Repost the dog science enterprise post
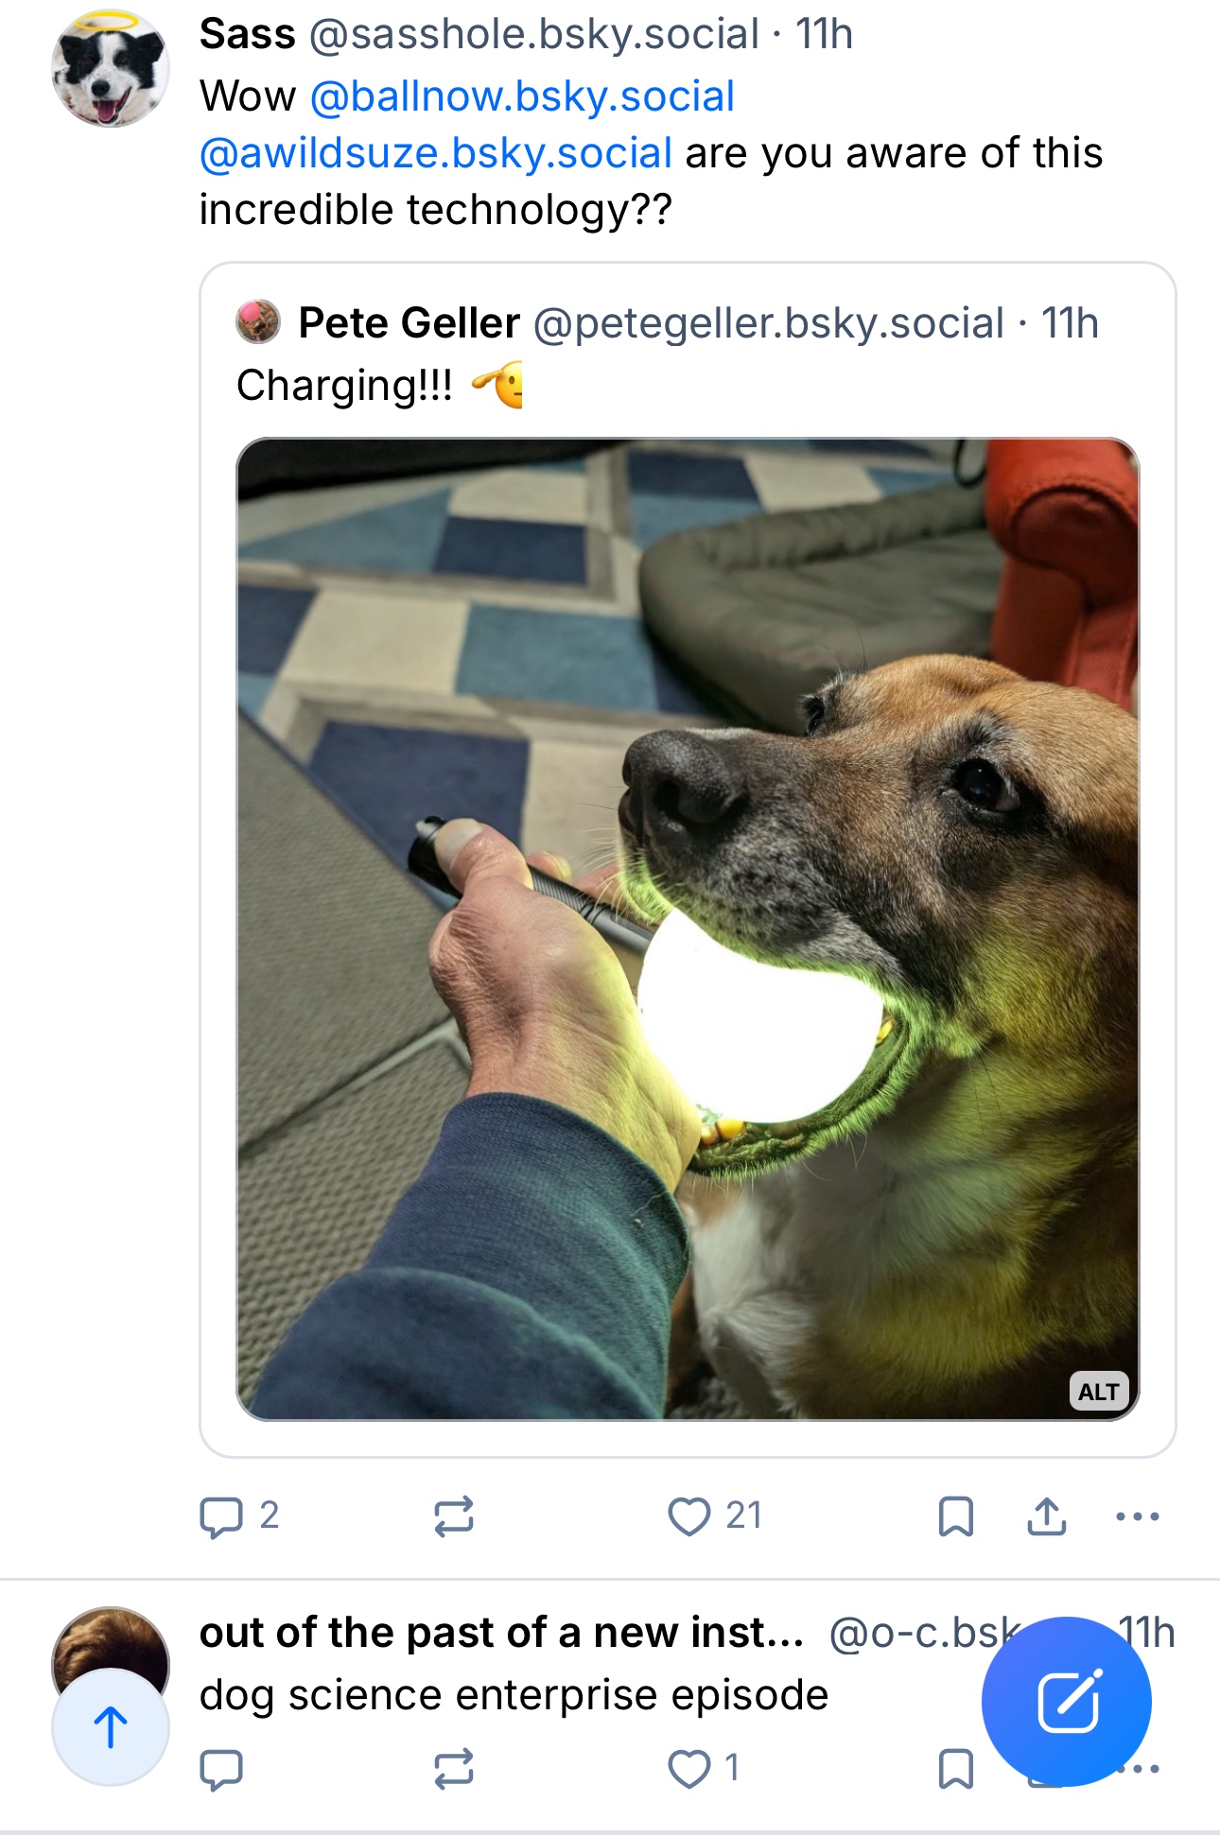Image resolution: width=1220 pixels, height=1836 pixels. (x=453, y=1769)
